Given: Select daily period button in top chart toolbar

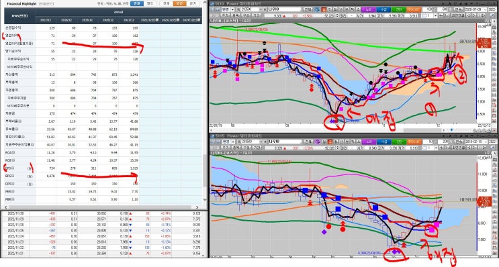Looking at the screenshot, I should pos(324,9).
